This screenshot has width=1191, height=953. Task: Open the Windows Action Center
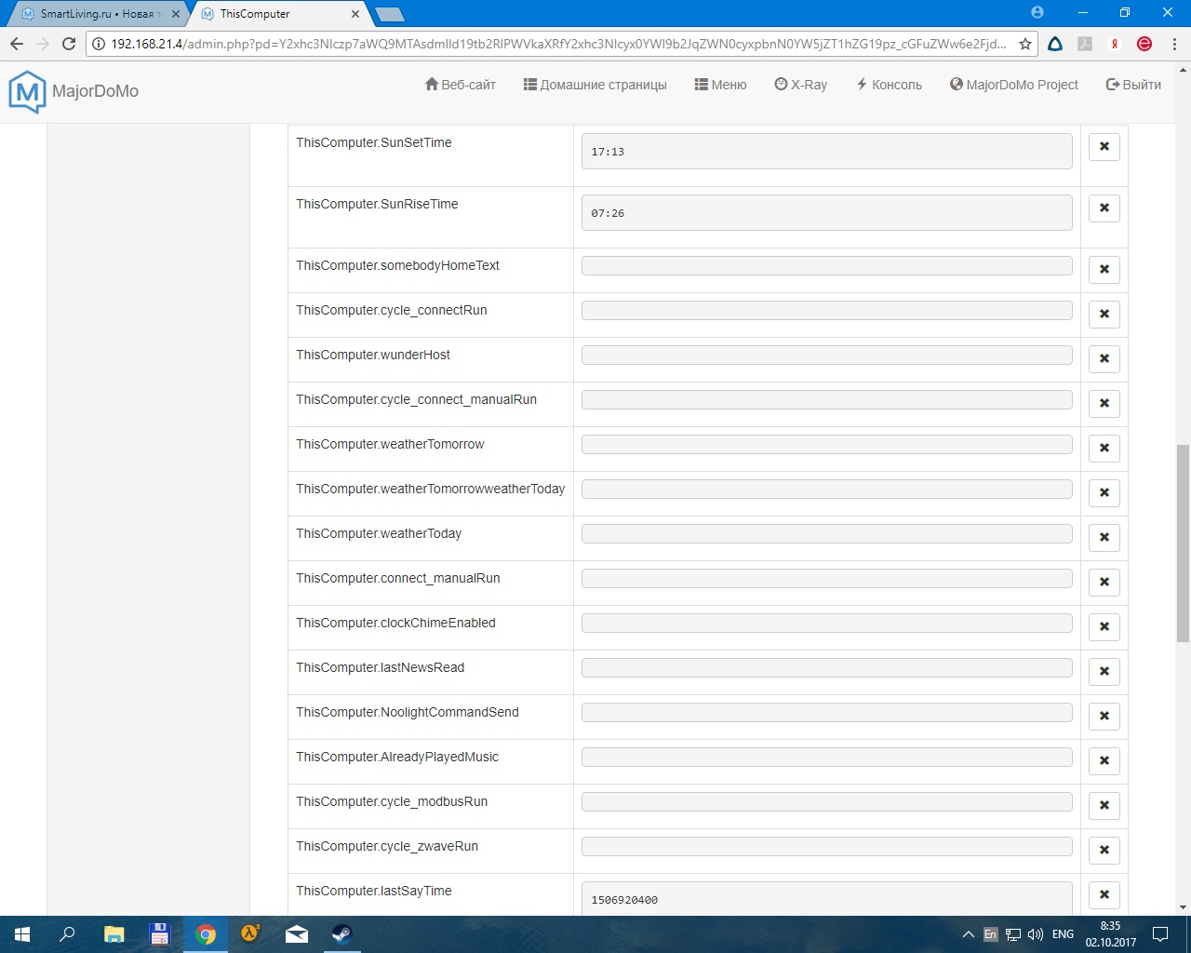[1160, 934]
